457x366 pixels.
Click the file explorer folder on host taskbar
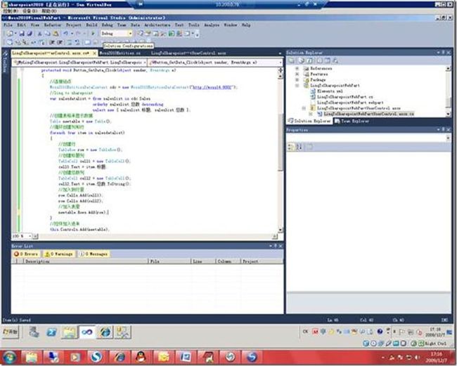coord(31,357)
